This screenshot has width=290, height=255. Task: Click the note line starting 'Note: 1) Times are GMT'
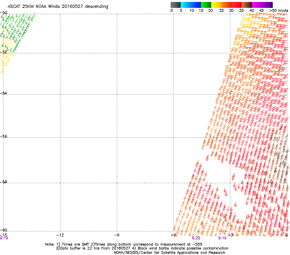click(x=124, y=244)
